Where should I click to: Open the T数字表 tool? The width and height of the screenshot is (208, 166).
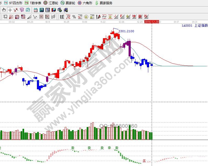click(x=33, y=3)
